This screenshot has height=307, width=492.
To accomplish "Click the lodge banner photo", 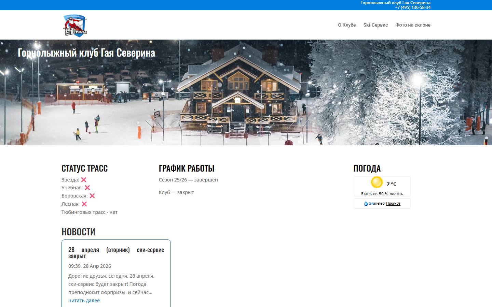I will click(246, 92).
